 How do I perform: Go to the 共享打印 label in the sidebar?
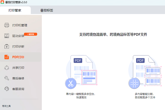click(18, 68)
